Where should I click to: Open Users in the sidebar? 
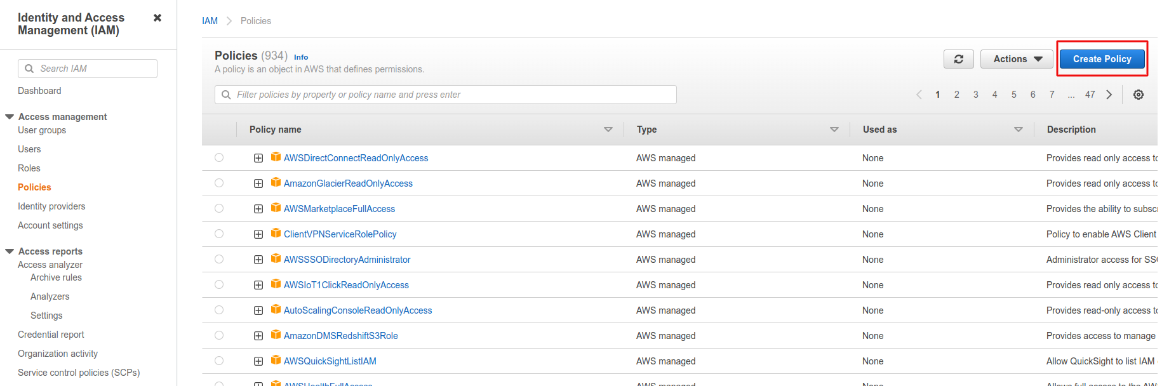29,149
